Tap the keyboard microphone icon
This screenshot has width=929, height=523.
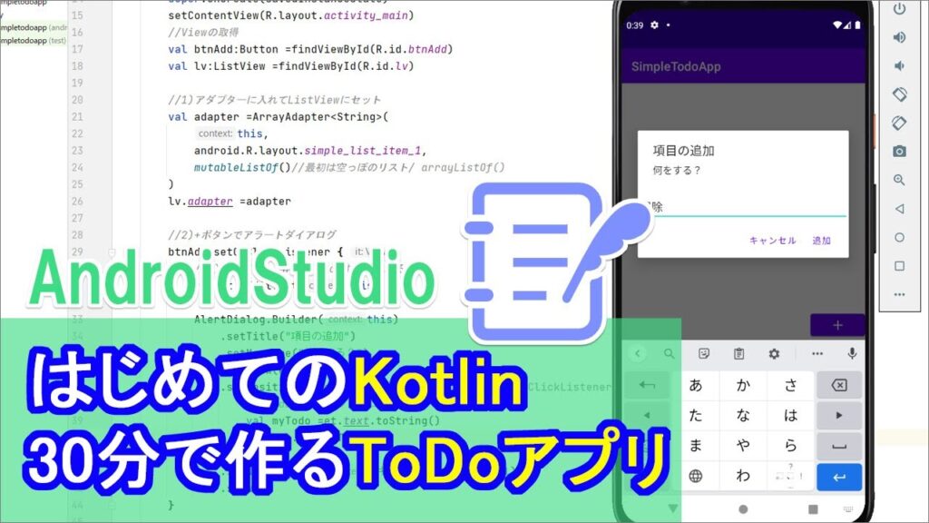[852, 353]
